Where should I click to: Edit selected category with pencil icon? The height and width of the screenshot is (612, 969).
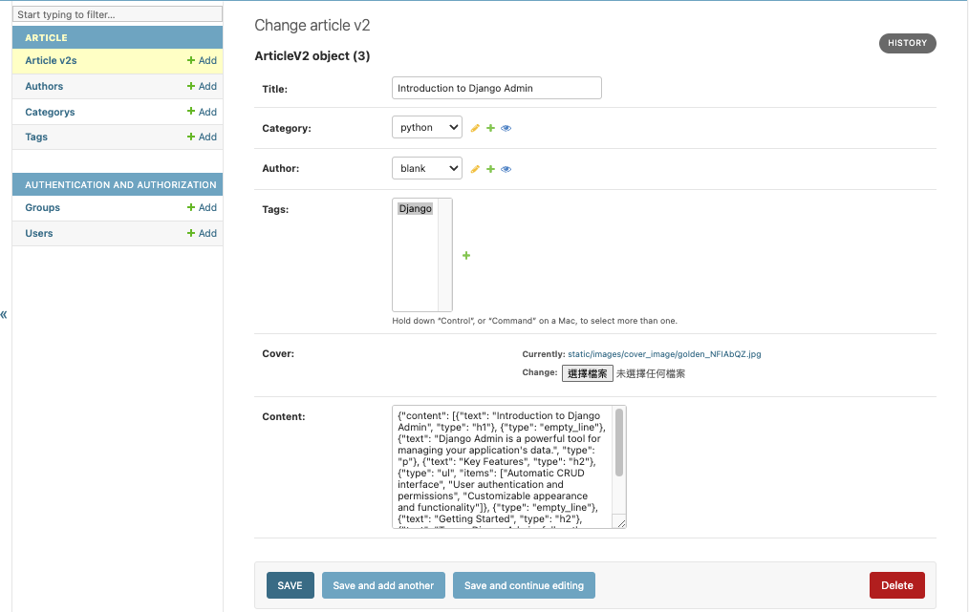coord(475,128)
